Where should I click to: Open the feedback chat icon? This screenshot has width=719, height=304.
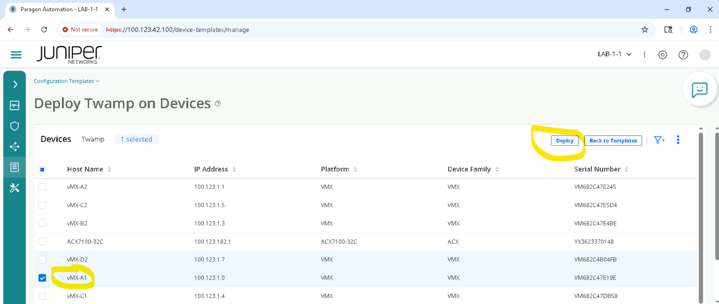[699, 90]
